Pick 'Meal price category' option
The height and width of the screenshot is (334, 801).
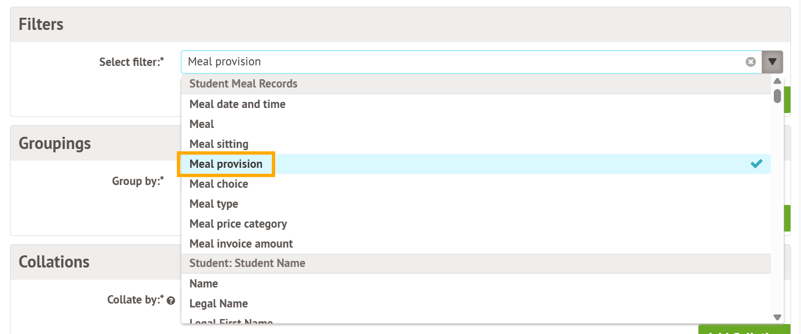238,224
